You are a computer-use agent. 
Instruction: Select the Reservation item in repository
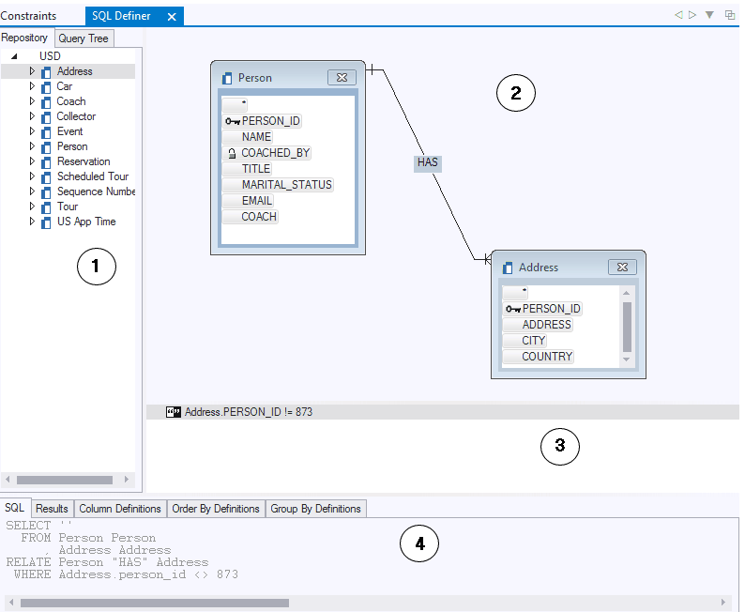click(84, 161)
